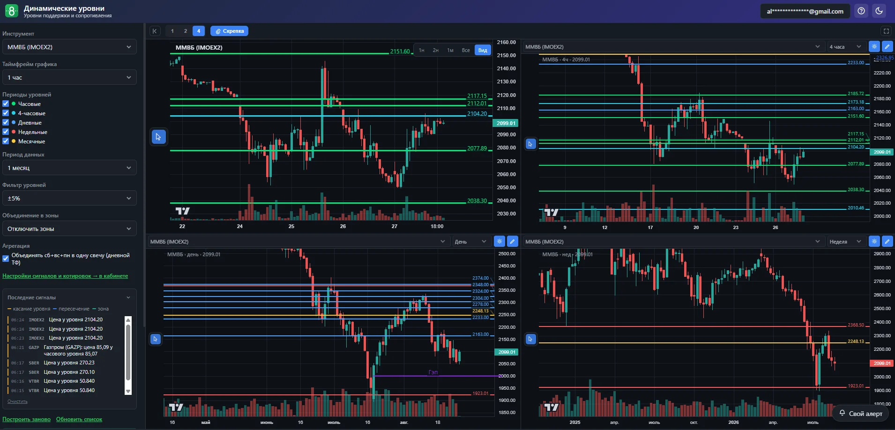Click TradingView logo on the main hourly chart
895x430 pixels.
(182, 211)
